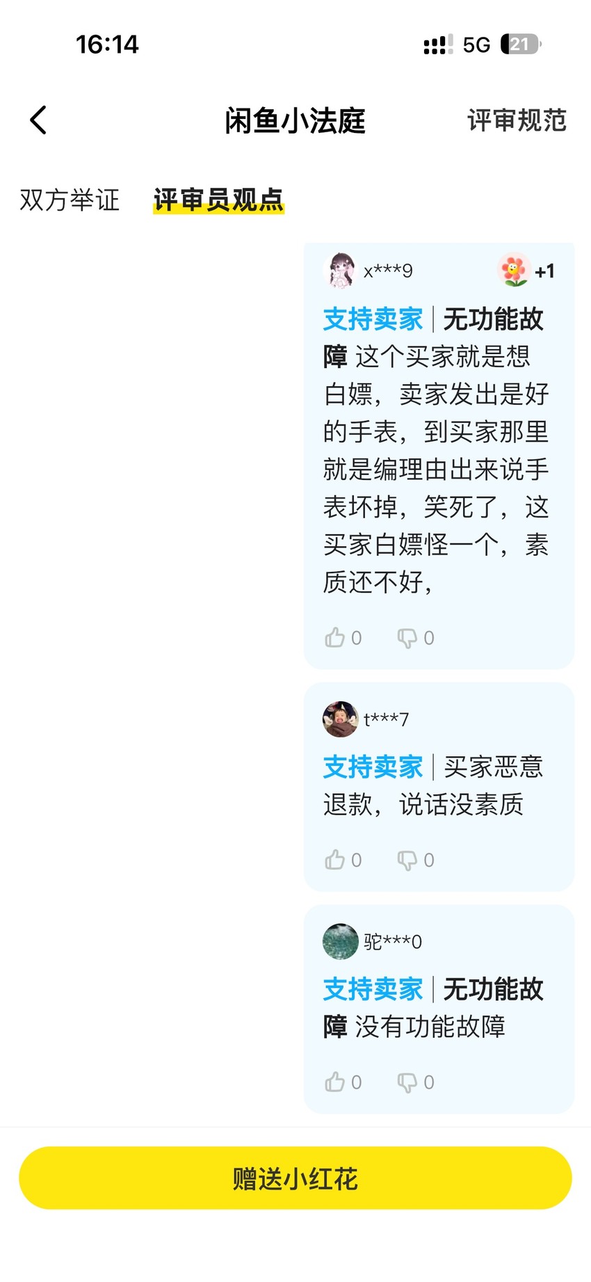
Task: Tap the 闲鱼小法庭 page title
Action: (x=295, y=120)
